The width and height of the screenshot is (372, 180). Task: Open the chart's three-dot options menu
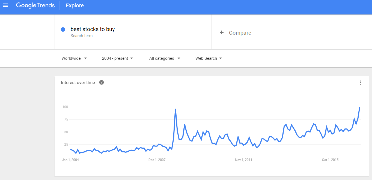pyautogui.click(x=361, y=83)
